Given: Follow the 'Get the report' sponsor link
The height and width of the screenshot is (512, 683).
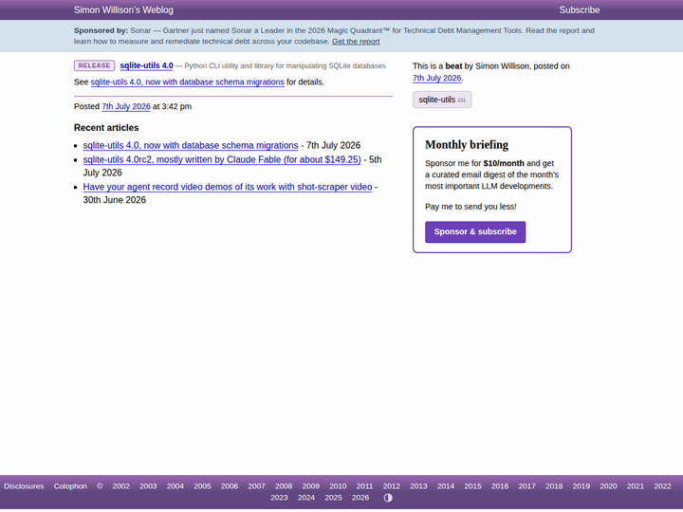Looking at the screenshot, I should (356, 42).
